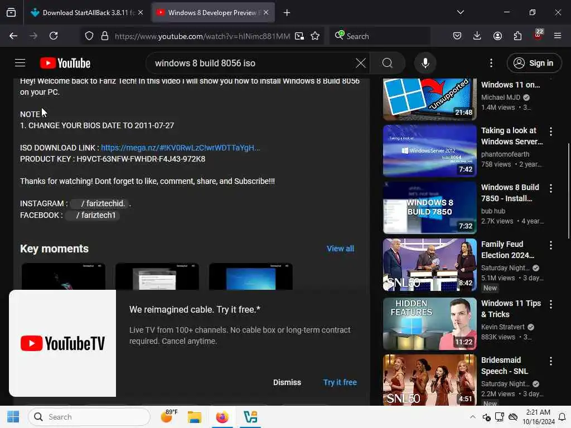
Task: Open the Windows Start menu
Action: [x=13, y=417]
